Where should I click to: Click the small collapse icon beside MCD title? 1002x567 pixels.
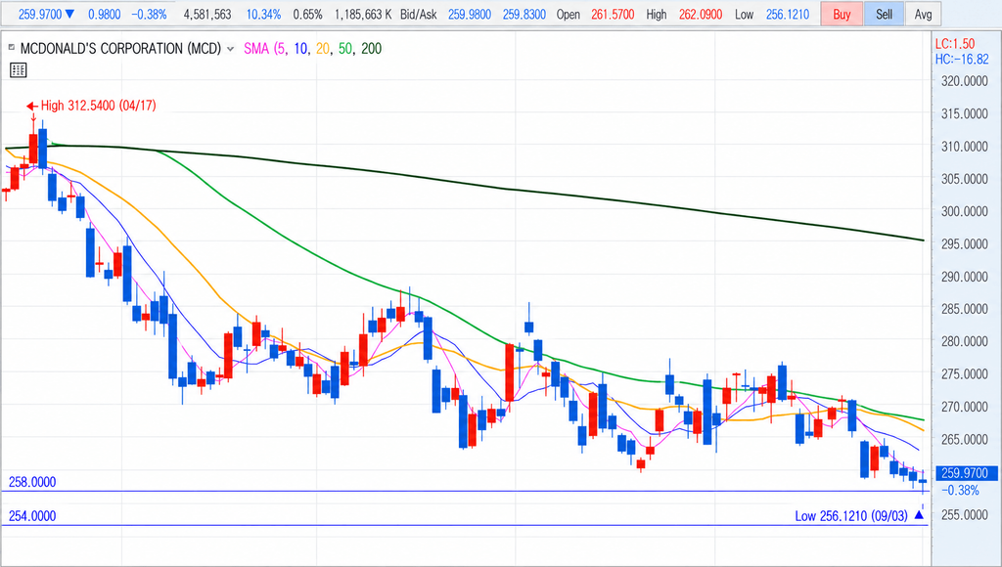(x=11, y=47)
